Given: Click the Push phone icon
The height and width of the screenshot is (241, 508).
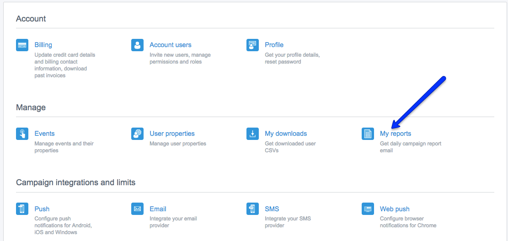Looking at the screenshot, I should 22,209.
